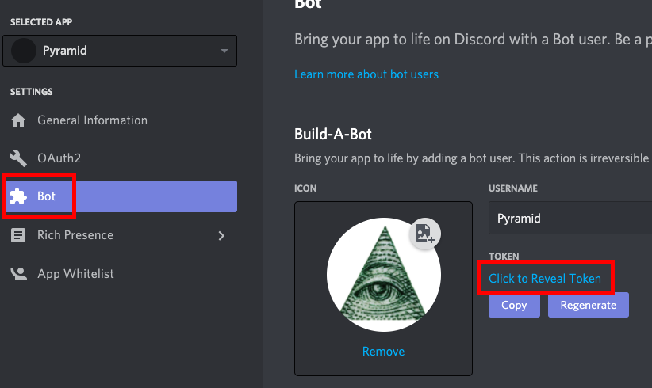This screenshot has width=652, height=388.
Task: Click the Build-A-Bot heading text
Action: click(x=333, y=134)
